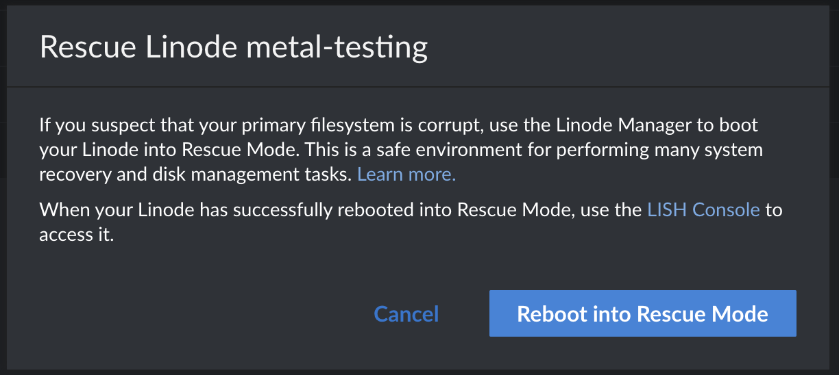Click the divider line beneath the title
839x375 pixels.
tap(419, 88)
